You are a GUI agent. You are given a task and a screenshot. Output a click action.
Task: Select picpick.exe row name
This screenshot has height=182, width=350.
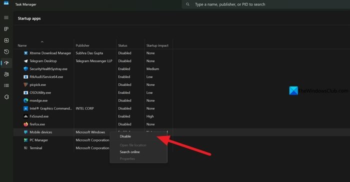pyautogui.click(x=37, y=84)
